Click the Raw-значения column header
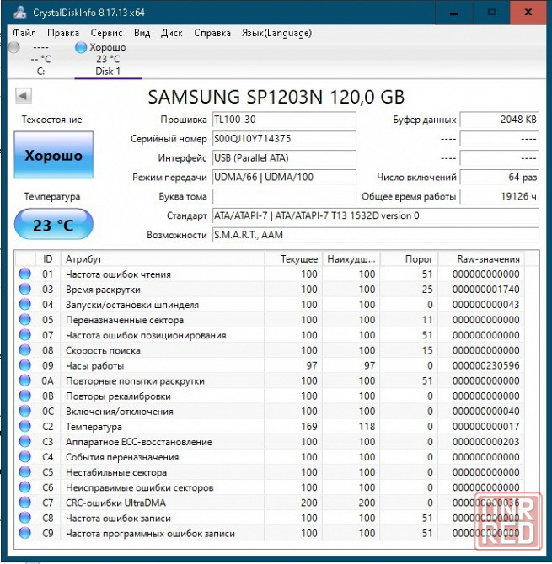This screenshot has width=552, height=564. [x=481, y=259]
